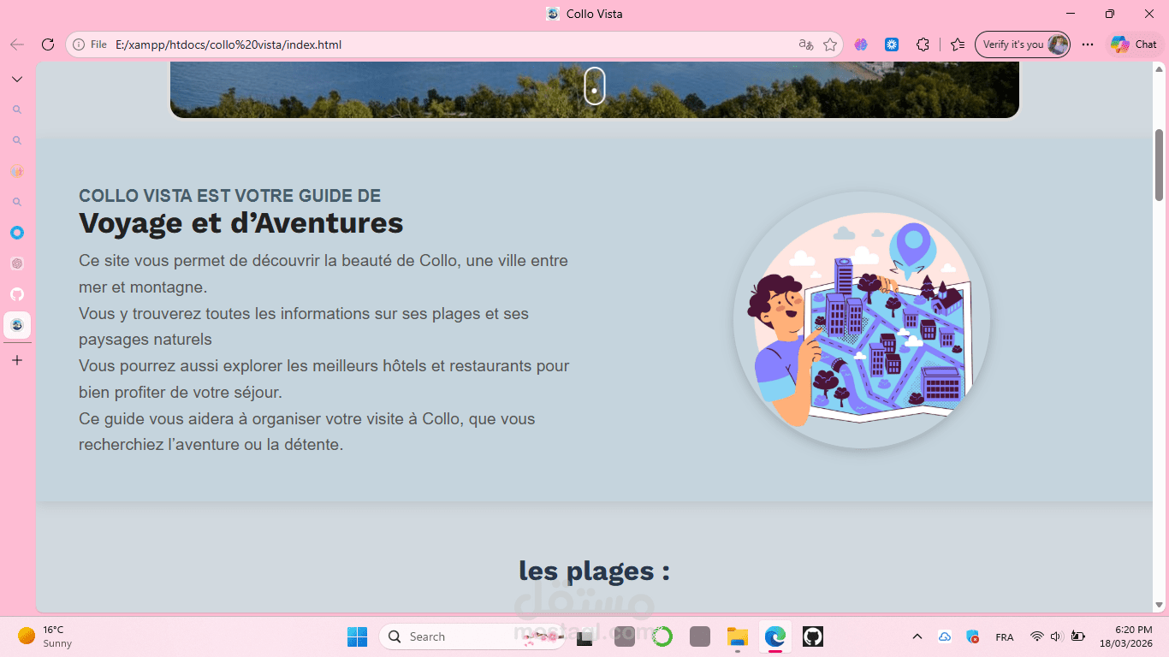
Task: Click the Microsoft Edge taskbar icon
Action: tap(775, 636)
